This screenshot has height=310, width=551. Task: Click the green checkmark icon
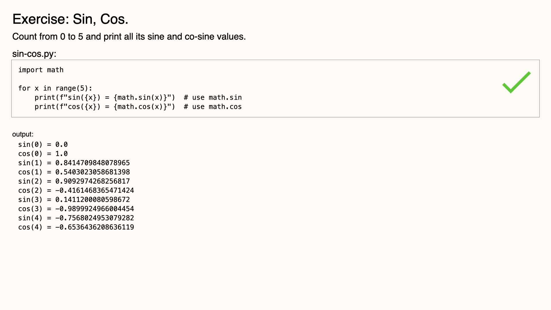(516, 82)
